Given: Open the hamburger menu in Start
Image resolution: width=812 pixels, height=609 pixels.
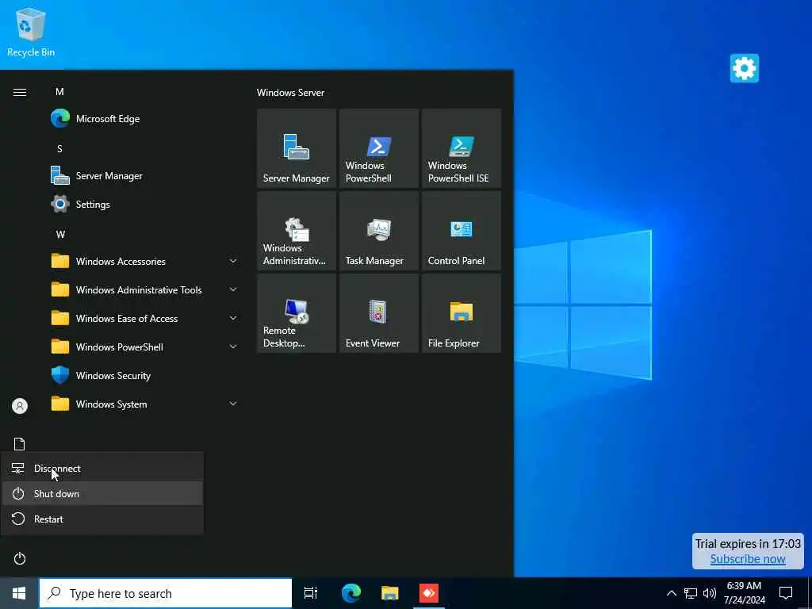Looking at the screenshot, I should coord(20,92).
